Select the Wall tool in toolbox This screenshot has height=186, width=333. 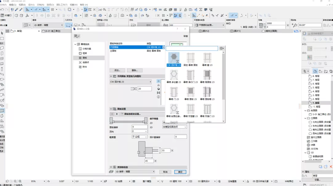click(2, 48)
